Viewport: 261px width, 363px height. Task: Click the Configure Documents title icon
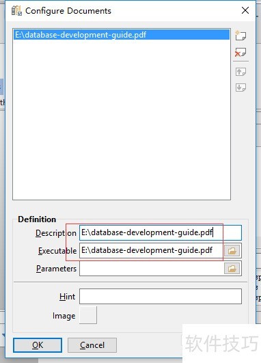tap(16, 11)
